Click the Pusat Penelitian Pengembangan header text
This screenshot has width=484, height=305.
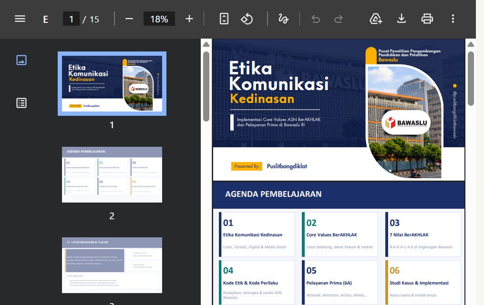coord(409,53)
